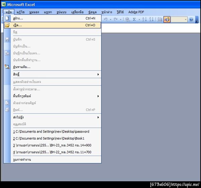Viewport: 201px width, 188px height.
Task: Open recent file 1 Desktop\password
Action: click(x=53, y=131)
